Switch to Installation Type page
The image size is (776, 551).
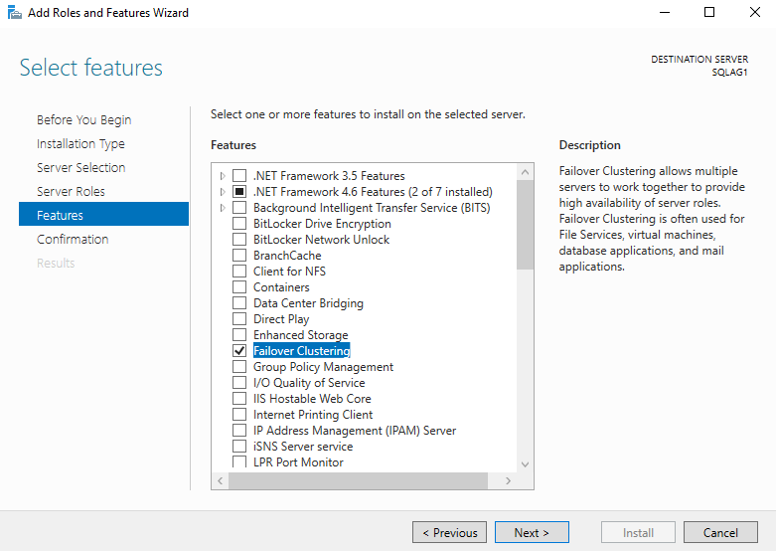(x=80, y=143)
